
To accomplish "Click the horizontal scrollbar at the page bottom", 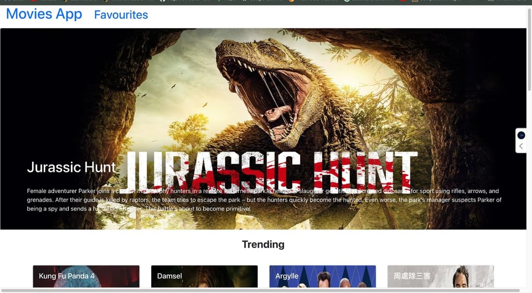I will pyautogui.click(x=261, y=290).
